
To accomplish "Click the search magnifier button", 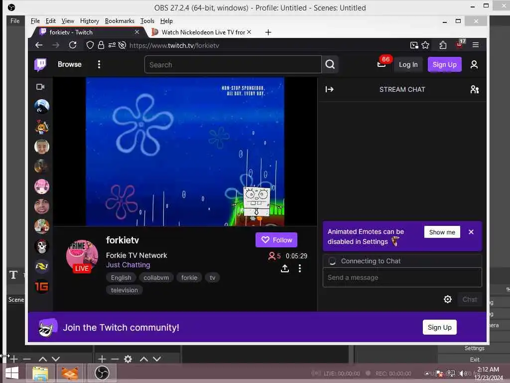I will (330, 64).
